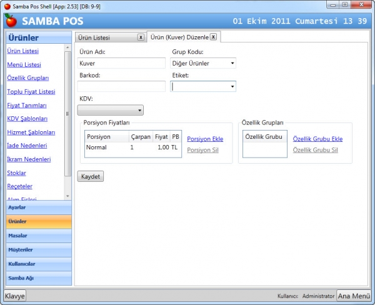Viewport: 375px width, 305px height.
Task: Focus the Ürün Adı input field
Action: 121,63
